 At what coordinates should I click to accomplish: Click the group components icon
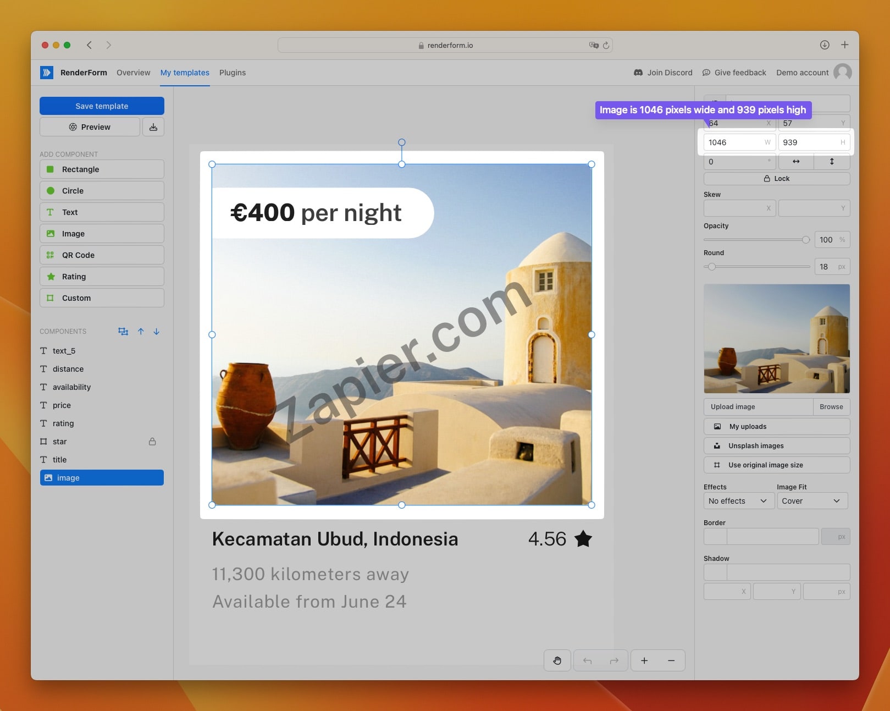[123, 332]
